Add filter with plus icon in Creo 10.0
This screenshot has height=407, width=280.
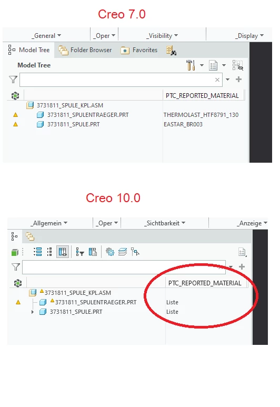click(x=242, y=266)
